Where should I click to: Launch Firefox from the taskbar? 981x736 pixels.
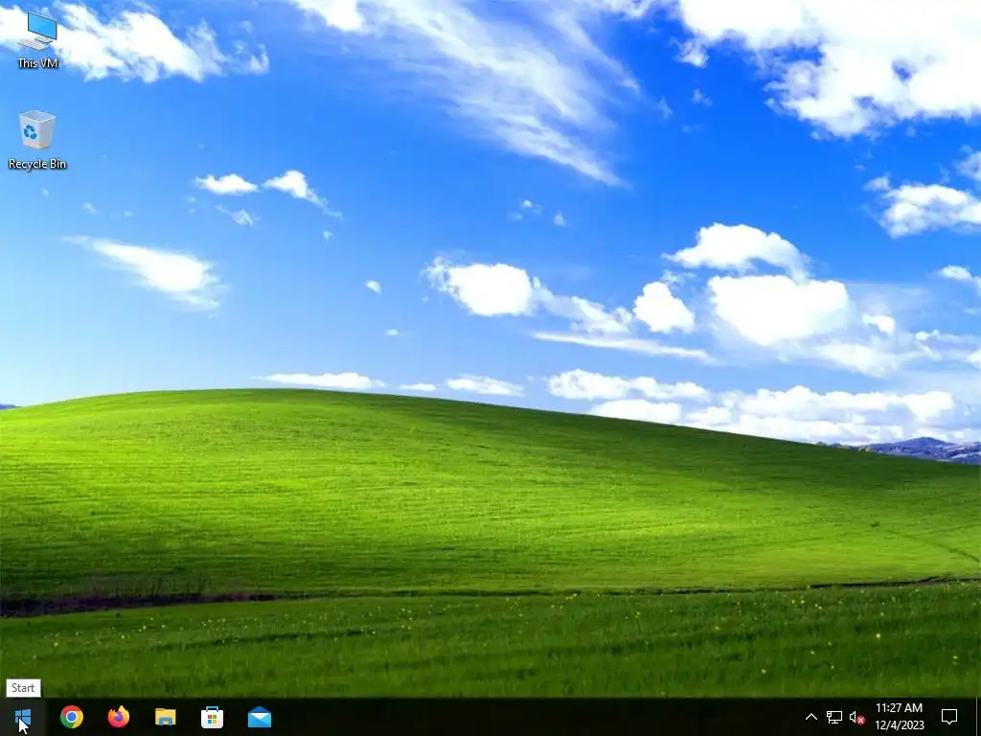coord(118,717)
